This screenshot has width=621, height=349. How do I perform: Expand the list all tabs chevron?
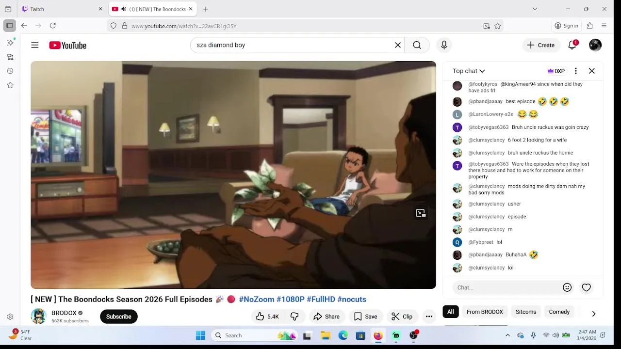(535, 9)
